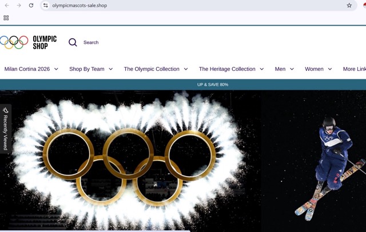Click the Olympic rings logo
Screen dimensions: 366x232
point(14,42)
